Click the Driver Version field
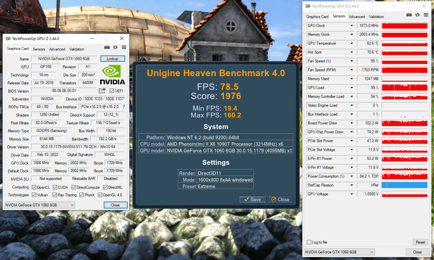 pos(78,147)
